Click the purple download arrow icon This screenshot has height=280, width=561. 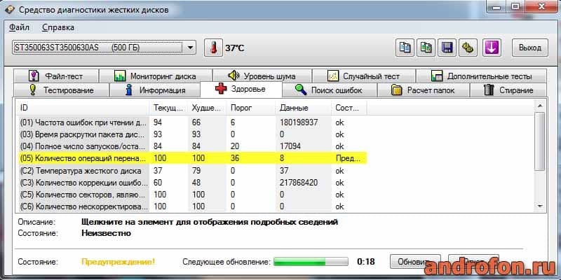(x=492, y=48)
